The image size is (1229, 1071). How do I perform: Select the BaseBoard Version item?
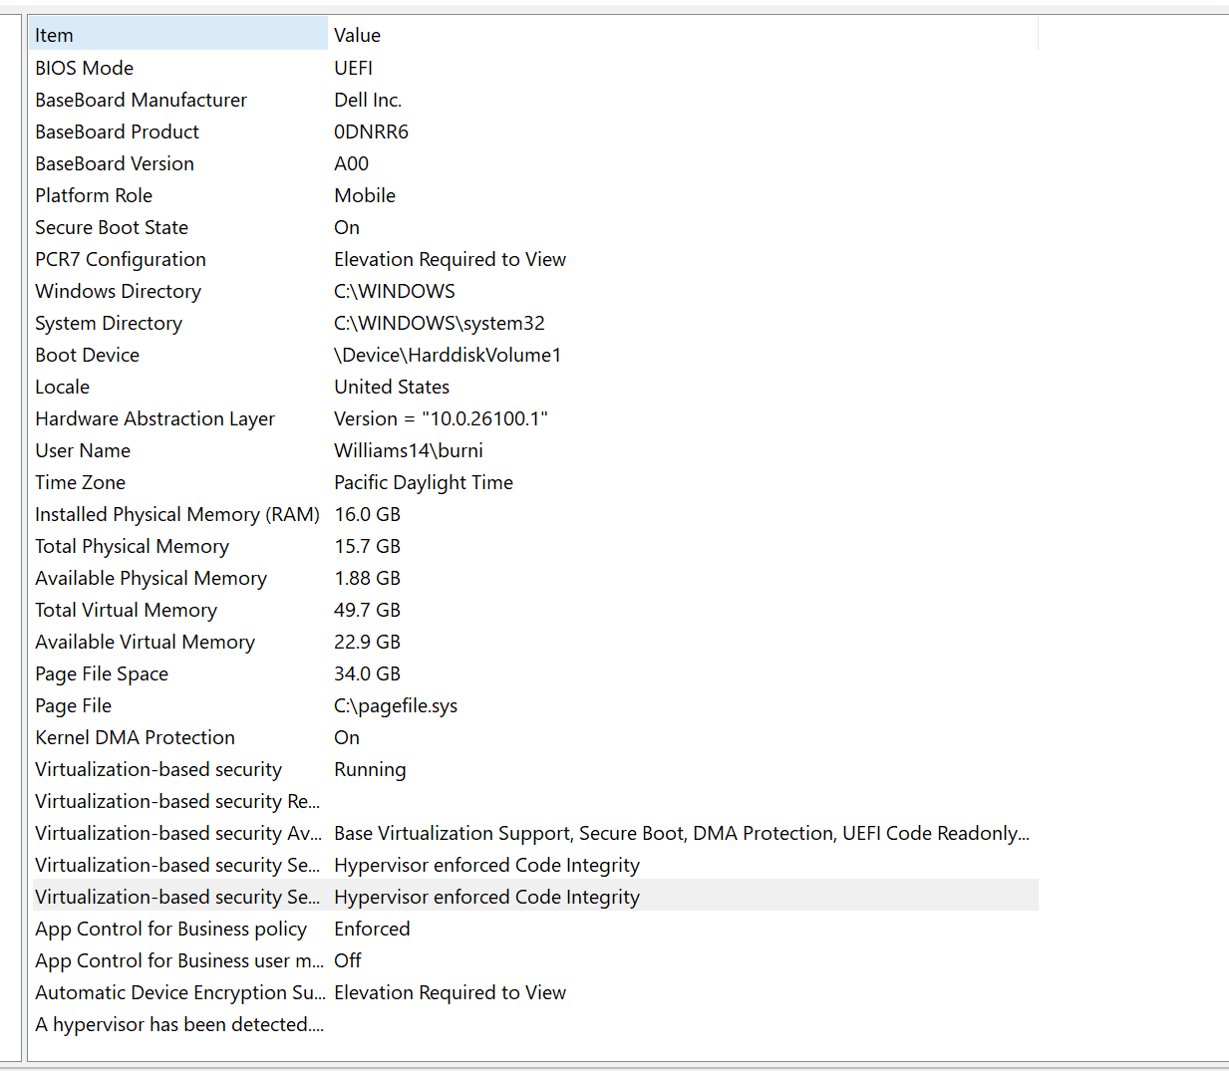[115, 163]
